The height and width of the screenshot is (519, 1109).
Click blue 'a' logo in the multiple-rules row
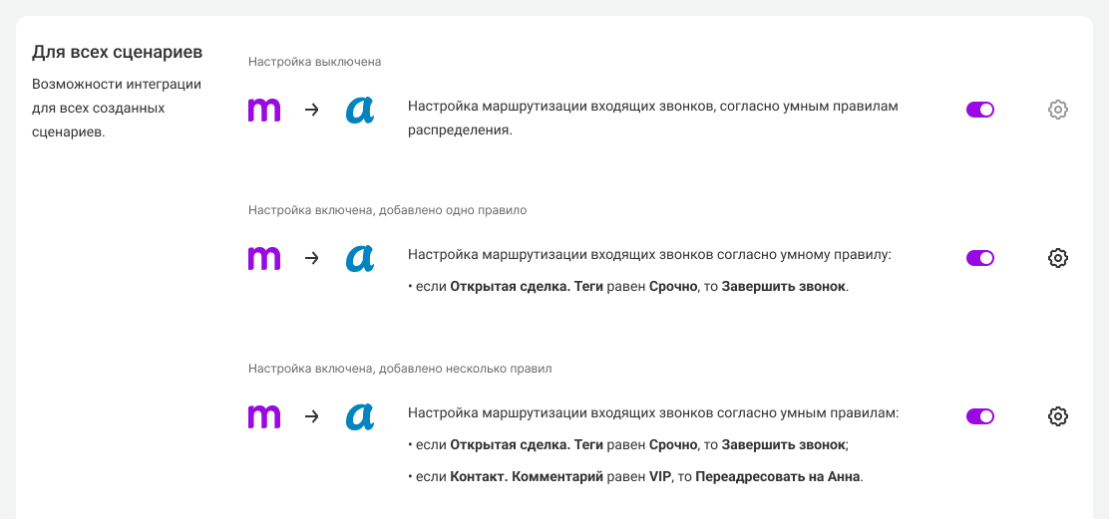(360, 416)
